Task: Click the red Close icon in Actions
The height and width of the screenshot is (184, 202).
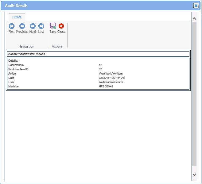Action: coord(61,26)
